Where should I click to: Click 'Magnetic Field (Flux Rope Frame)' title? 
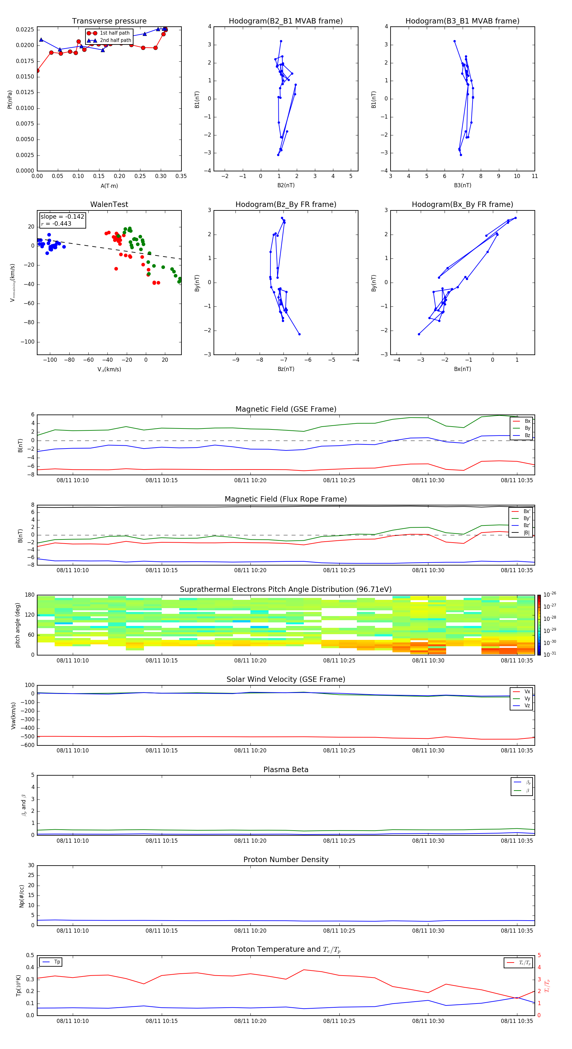286,499
